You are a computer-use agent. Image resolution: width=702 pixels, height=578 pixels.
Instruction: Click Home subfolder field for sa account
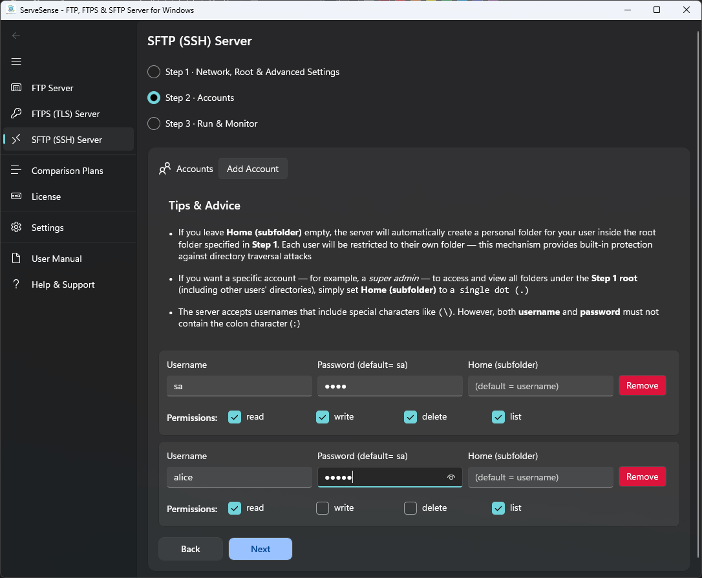coord(540,386)
